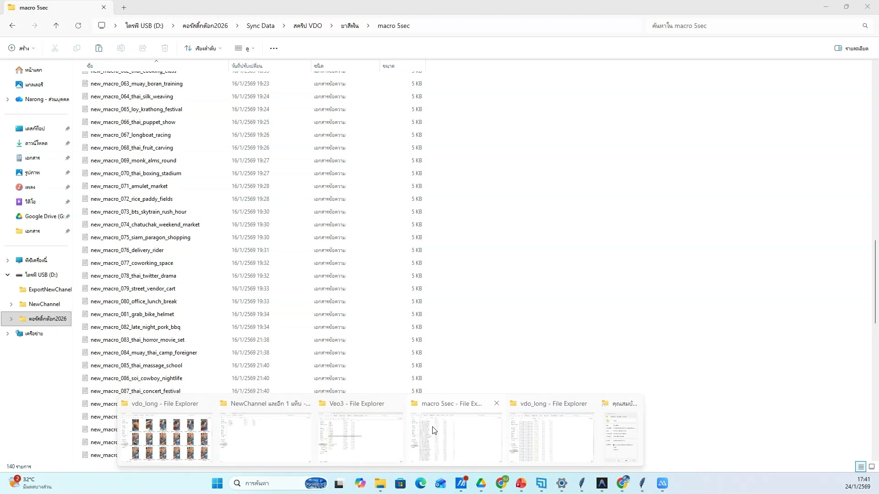Open the Sort dropdown menu
The width and height of the screenshot is (879, 494).
tap(203, 48)
